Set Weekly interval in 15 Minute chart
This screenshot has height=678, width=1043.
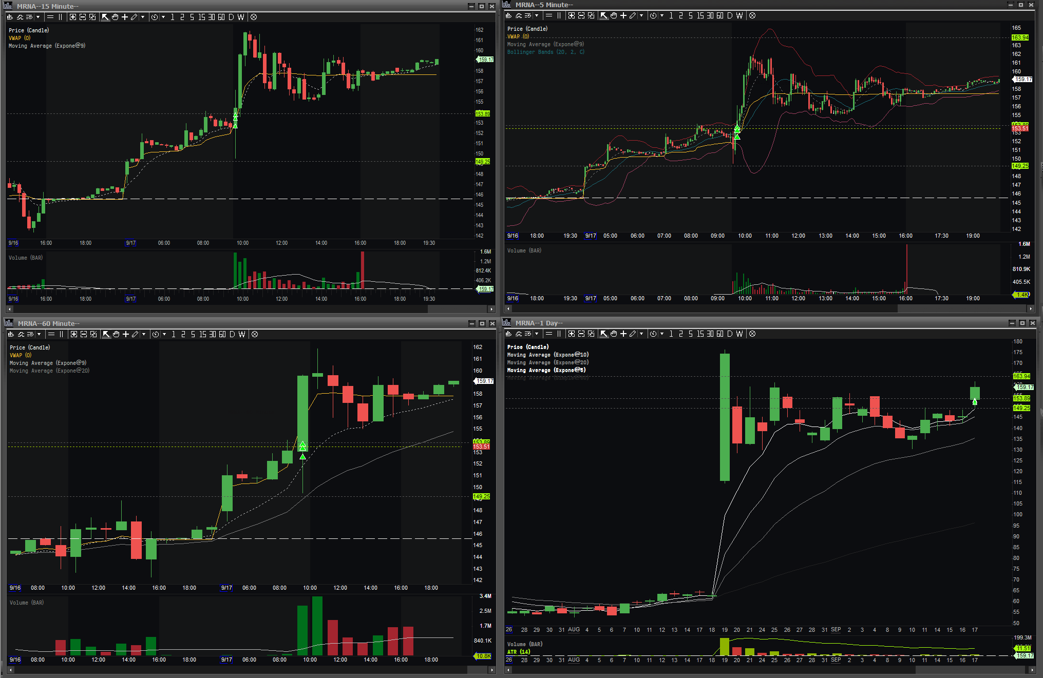(x=241, y=17)
